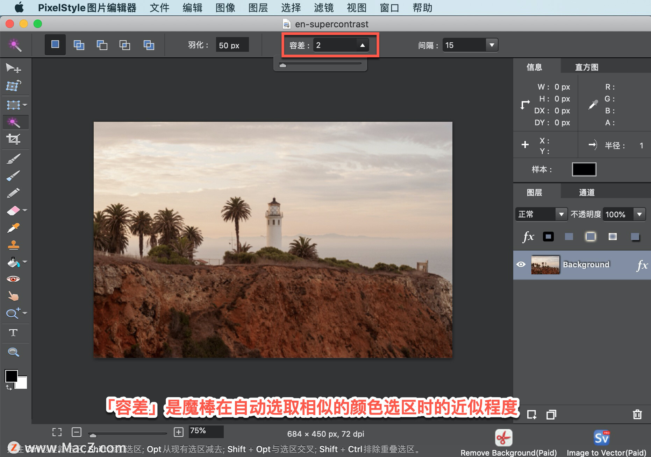This screenshot has width=651, height=457.
Task: Toggle the outer glow layer style square
Action: pyautogui.click(x=591, y=236)
